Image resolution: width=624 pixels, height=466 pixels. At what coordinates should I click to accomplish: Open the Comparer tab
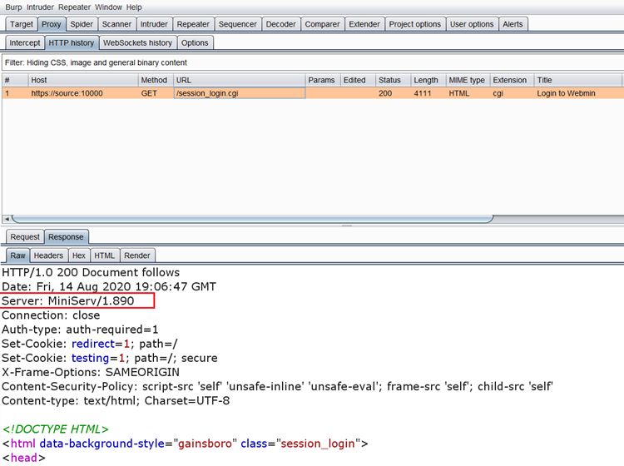(x=322, y=24)
